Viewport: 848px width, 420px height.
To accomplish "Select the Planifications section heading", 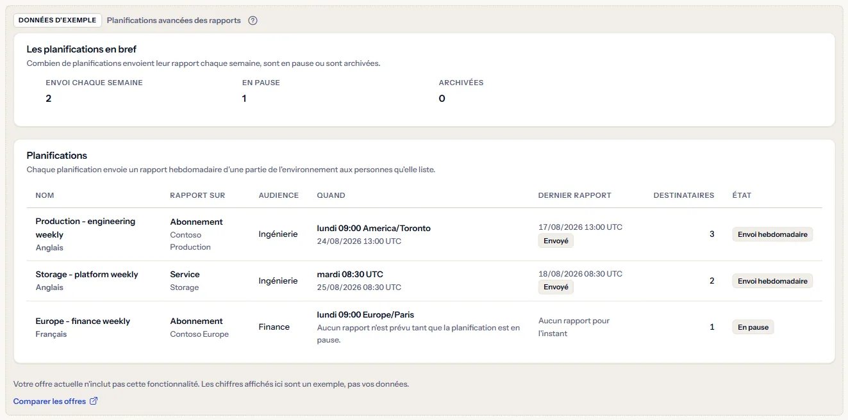I will (x=56, y=156).
